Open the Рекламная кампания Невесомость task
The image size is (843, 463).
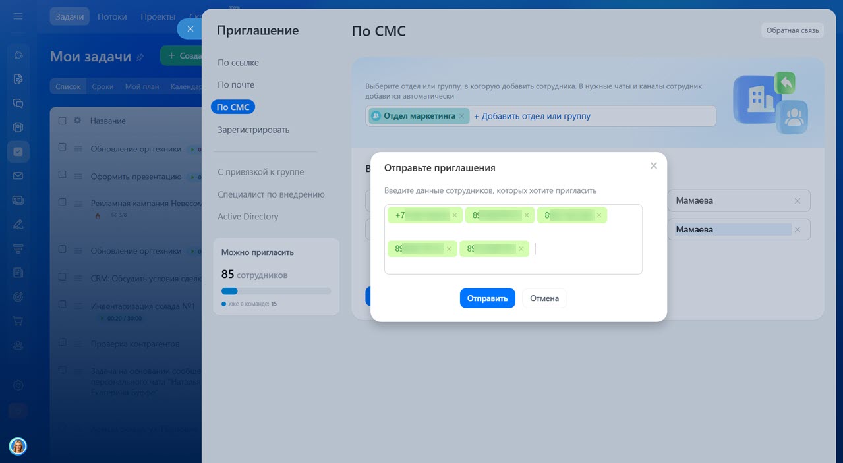coord(146,204)
